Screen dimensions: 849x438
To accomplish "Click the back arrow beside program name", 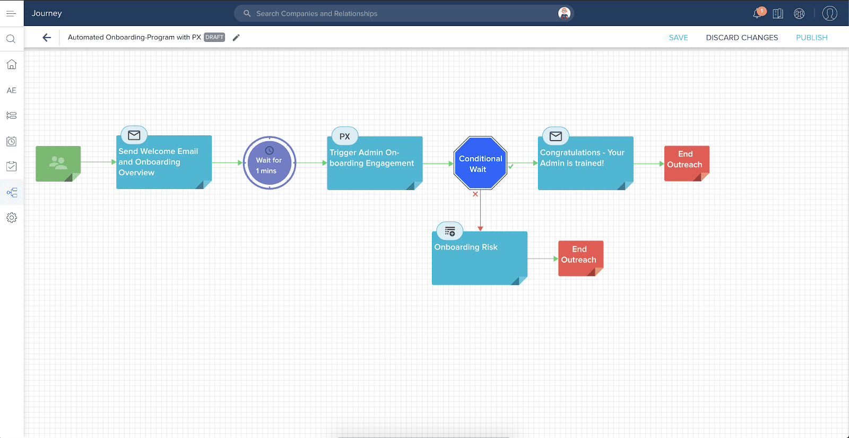I will pyautogui.click(x=47, y=37).
